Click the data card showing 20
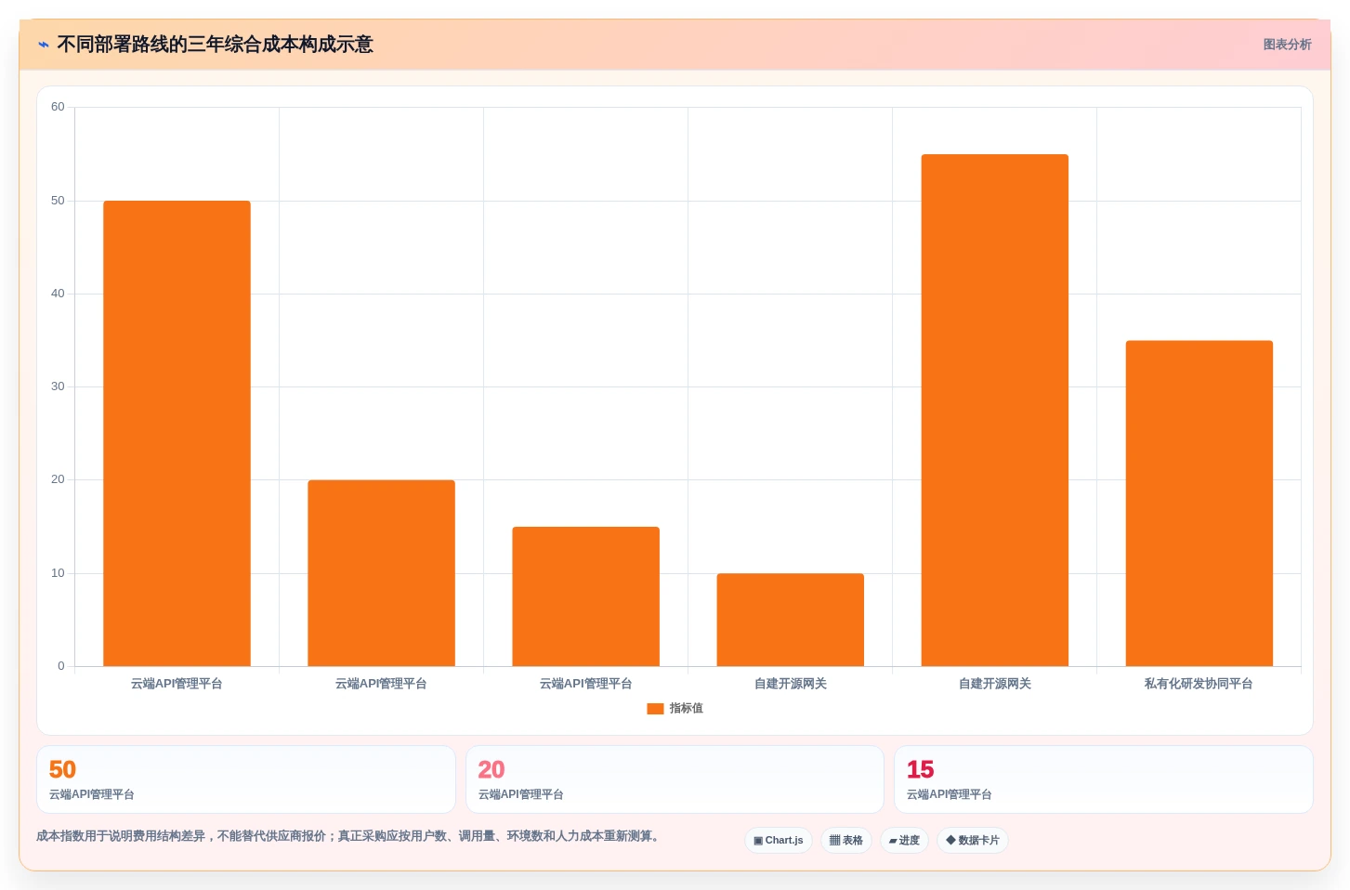 [x=675, y=779]
